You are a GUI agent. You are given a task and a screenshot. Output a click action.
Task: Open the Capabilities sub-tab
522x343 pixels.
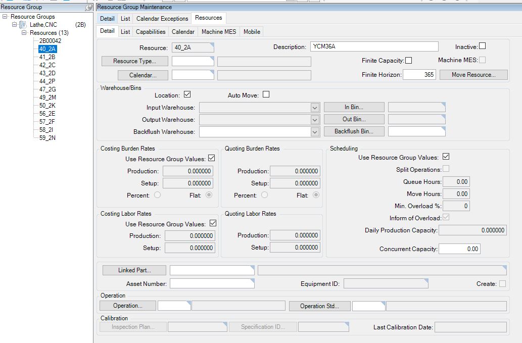pos(151,32)
